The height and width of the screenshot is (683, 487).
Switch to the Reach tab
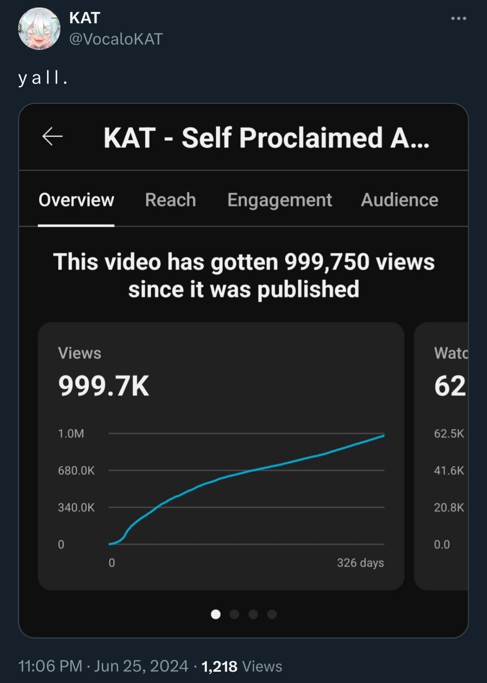(x=170, y=200)
